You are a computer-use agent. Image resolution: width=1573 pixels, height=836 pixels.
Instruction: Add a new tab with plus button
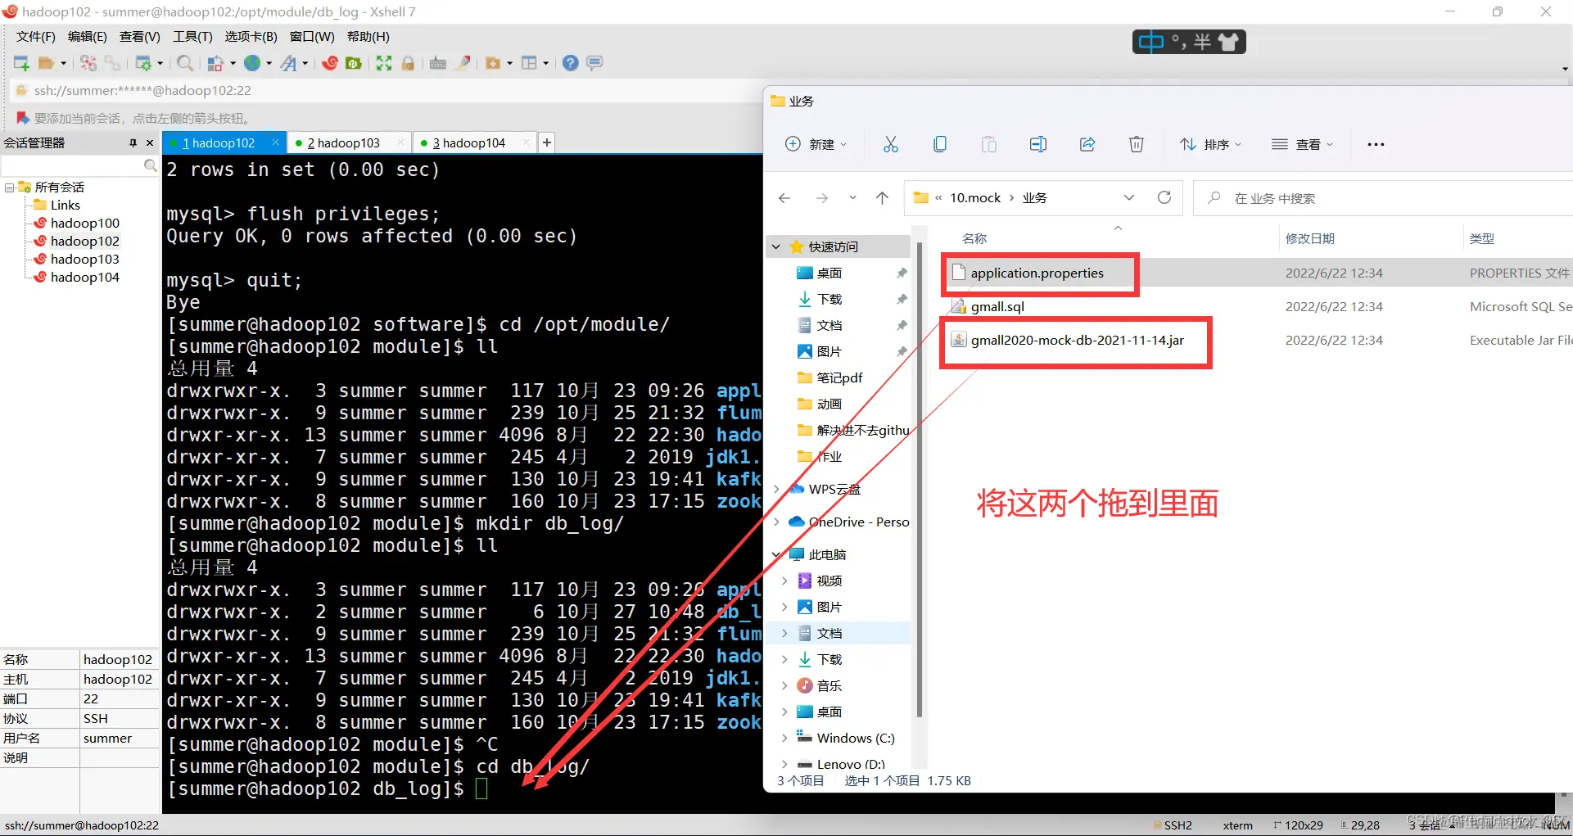click(547, 142)
